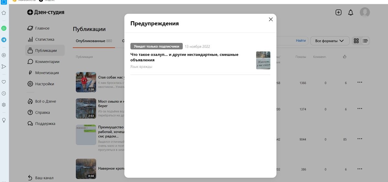Click the warned post's thumbnail image
The width and height of the screenshot is (388, 182).
tap(263, 60)
